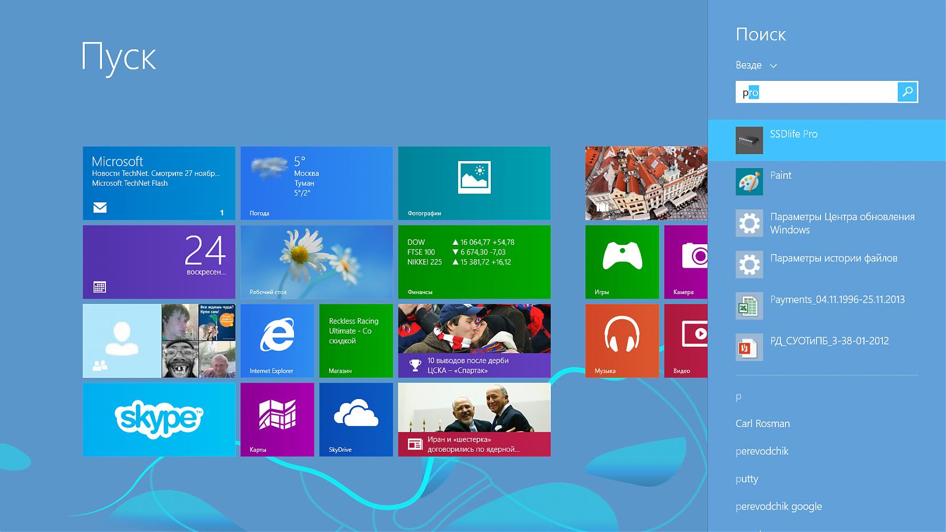This screenshot has width=946, height=532.
Task: Select the 'putty' search suggestion
Action: (746, 479)
